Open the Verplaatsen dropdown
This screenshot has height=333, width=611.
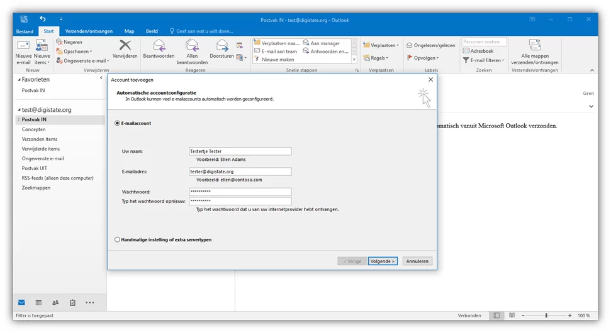(x=381, y=45)
